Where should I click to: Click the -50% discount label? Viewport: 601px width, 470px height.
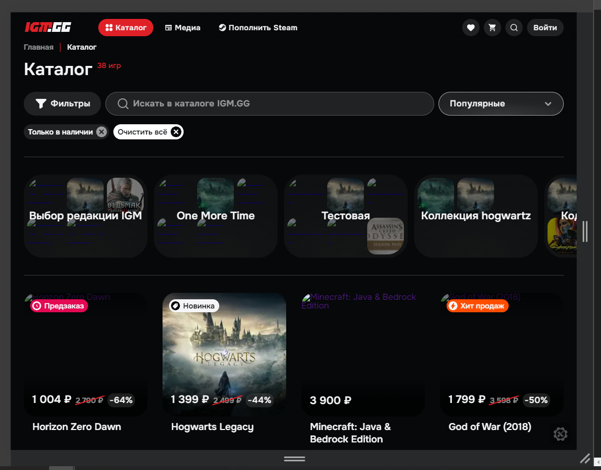tap(536, 400)
